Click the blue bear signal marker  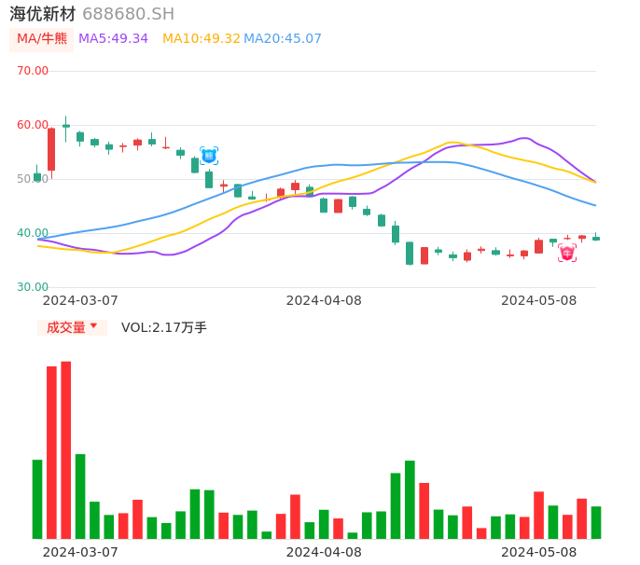point(209,156)
